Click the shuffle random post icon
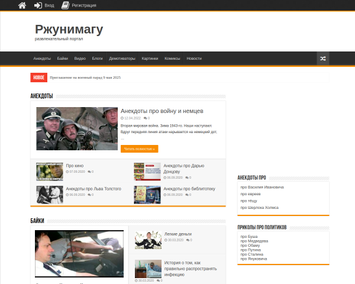This screenshot has height=284, width=355. [323, 59]
